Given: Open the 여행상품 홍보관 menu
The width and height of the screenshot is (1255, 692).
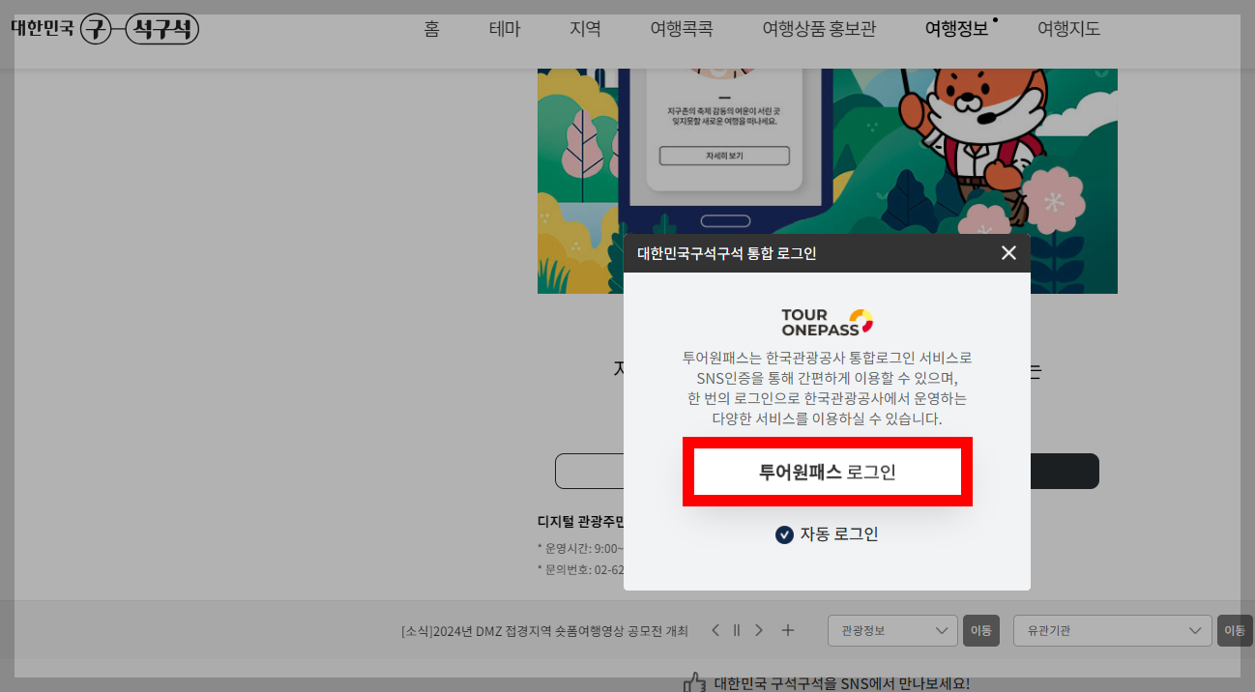Looking at the screenshot, I should point(819,29).
